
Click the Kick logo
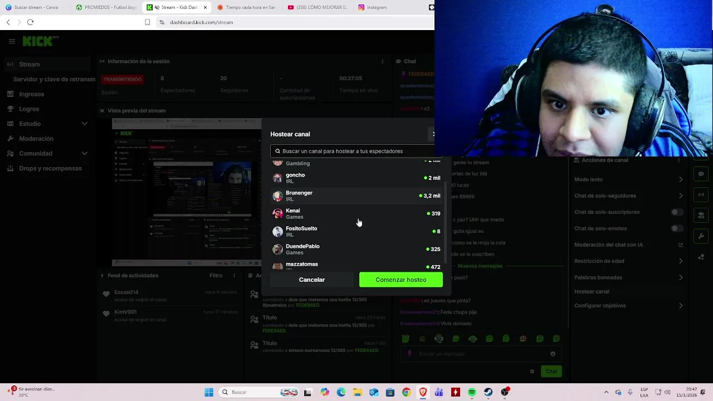tap(40, 41)
